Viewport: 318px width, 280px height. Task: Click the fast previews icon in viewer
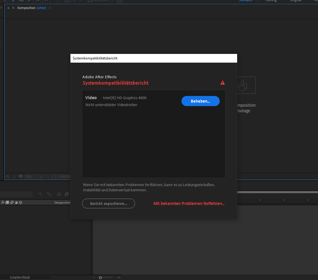pyautogui.click(x=8, y=177)
